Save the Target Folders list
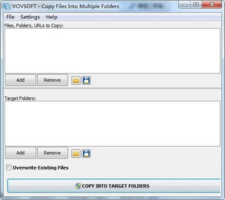Viewport: 225px width, 200px height. click(x=86, y=153)
